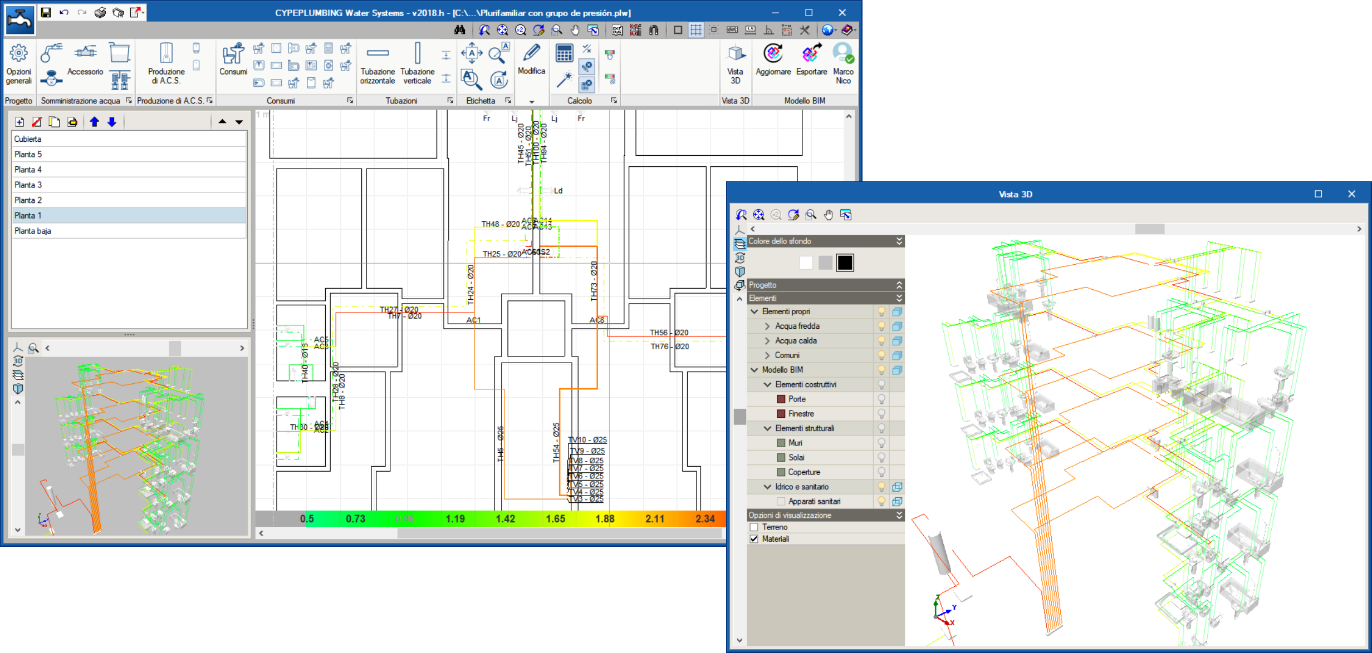Select Produzione di A.C.S. tool

166,65
